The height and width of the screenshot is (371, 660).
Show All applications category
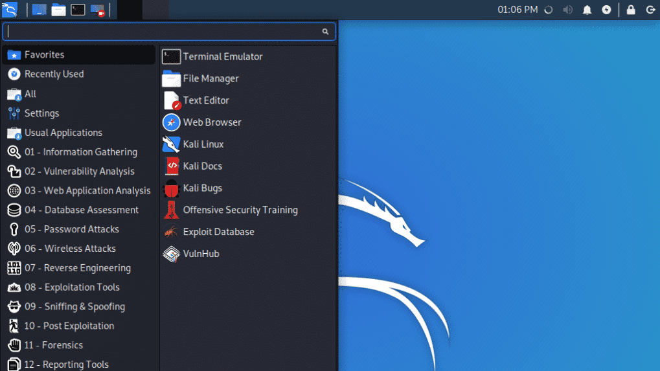pyautogui.click(x=79, y=94)
